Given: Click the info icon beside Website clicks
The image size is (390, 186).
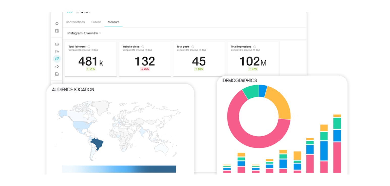Looking at the screenshot, I should 143,46.
